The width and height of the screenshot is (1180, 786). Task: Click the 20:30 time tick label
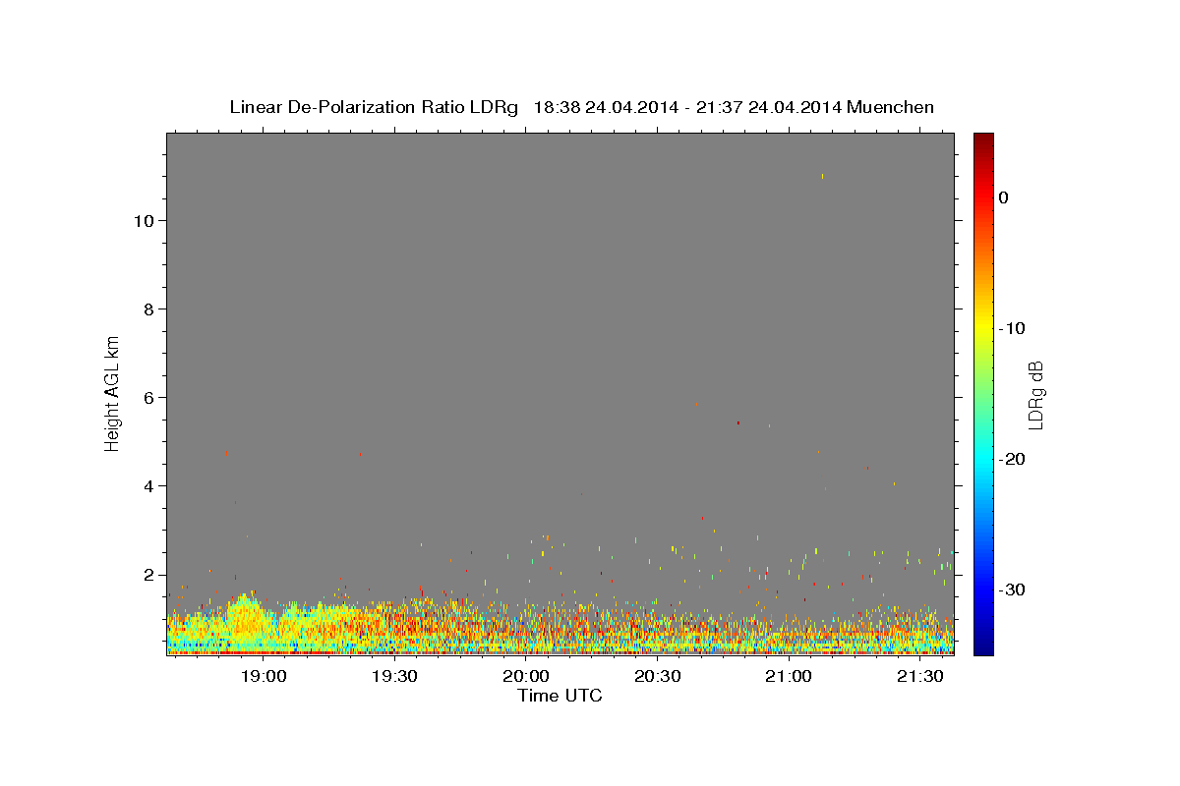[658, 677]
